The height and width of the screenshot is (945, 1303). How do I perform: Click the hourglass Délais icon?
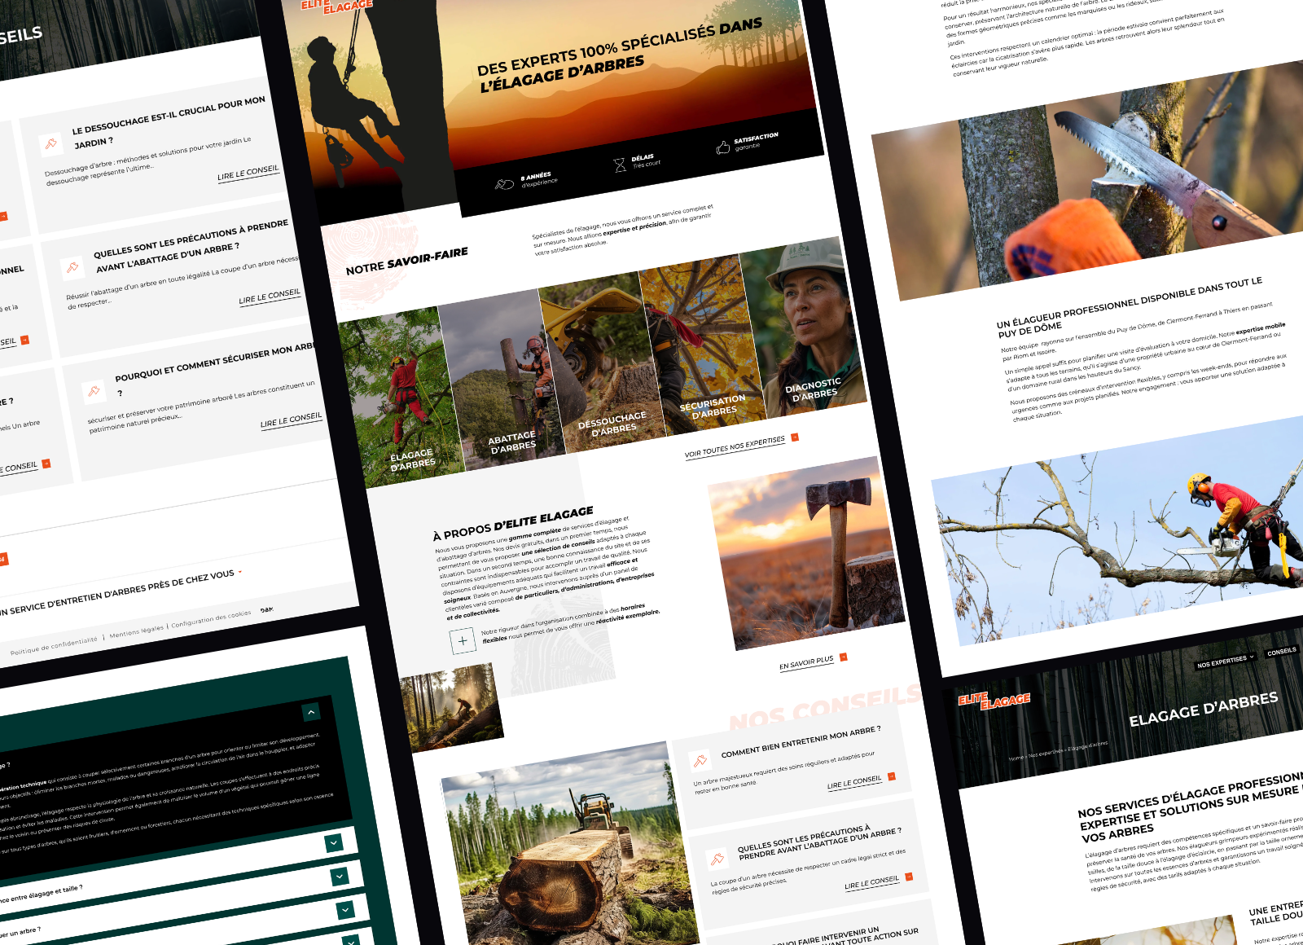click(x=620, y=165)
